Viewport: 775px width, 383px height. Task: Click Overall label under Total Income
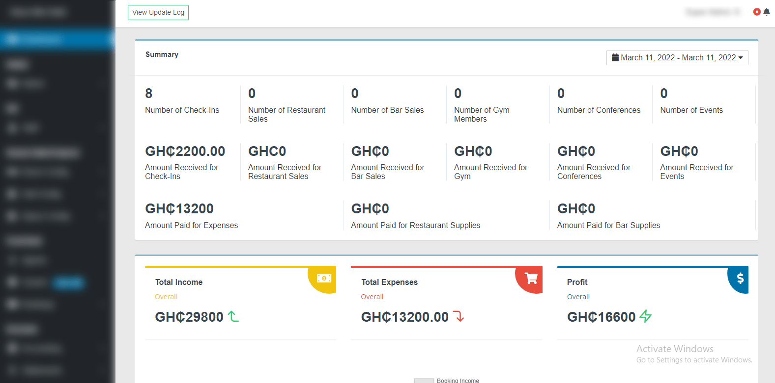pyautogui.click(x=166, y=297)
